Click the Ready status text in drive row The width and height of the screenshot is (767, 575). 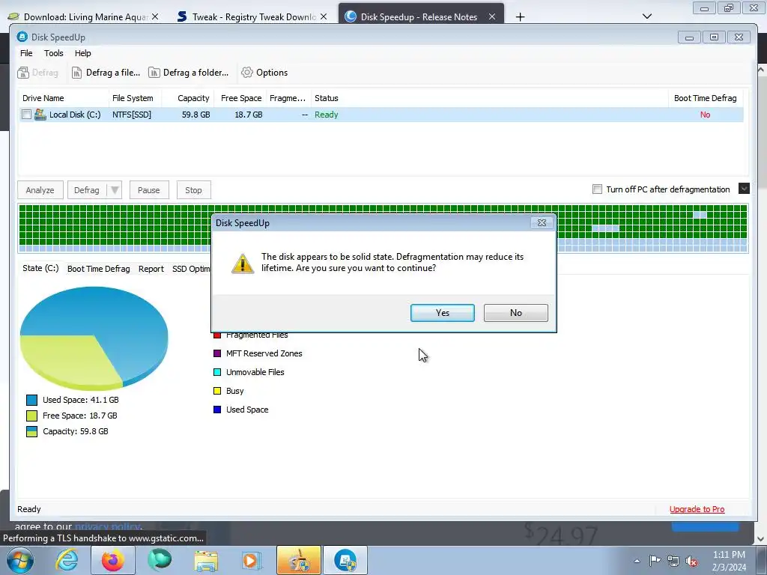tap(327, 115)
